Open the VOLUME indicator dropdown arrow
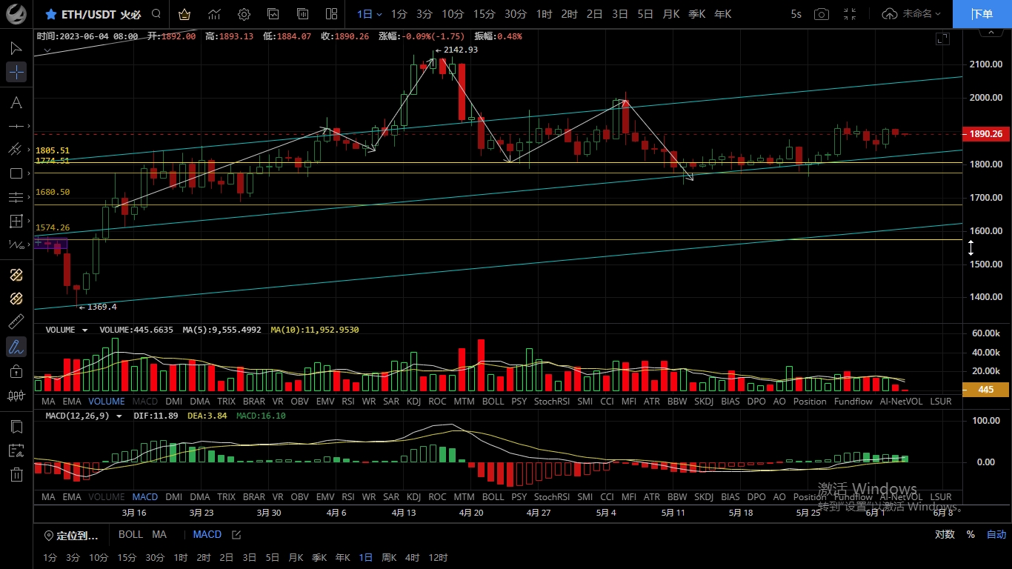The width and height of the screenshot is (1012, 569). coord(85,330)
